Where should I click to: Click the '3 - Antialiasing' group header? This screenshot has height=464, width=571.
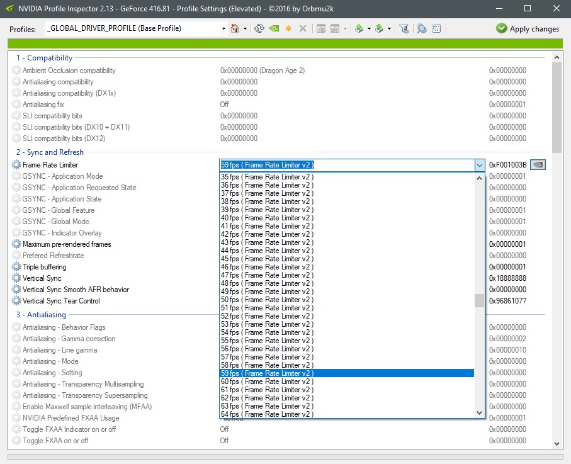[x=41, y=314]
